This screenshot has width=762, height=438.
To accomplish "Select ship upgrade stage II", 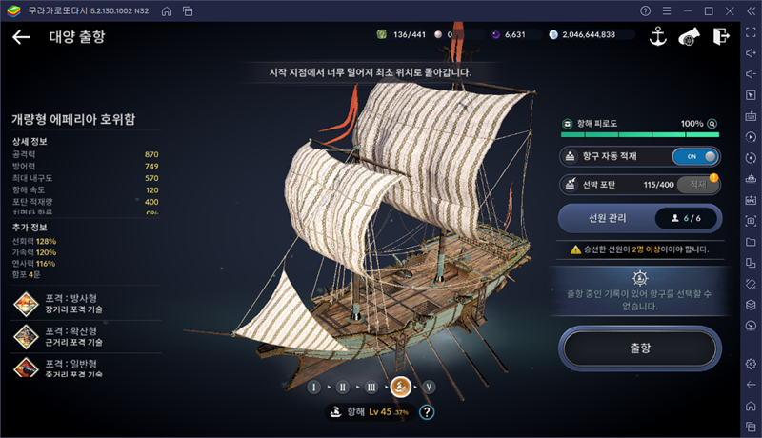I will coord(343,387).
